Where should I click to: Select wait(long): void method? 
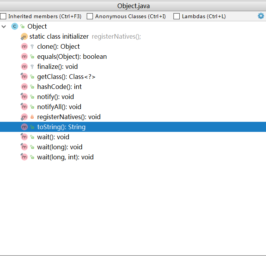(x=133, y=147)
